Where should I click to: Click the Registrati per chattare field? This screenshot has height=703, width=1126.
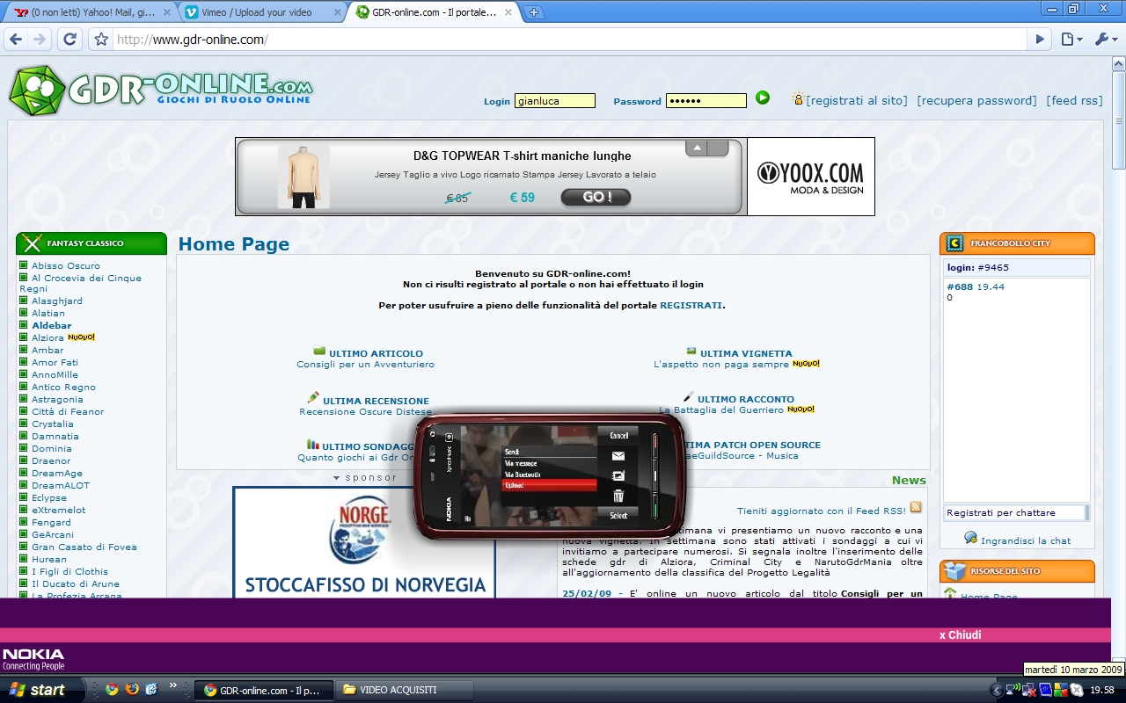[1015, 512]
